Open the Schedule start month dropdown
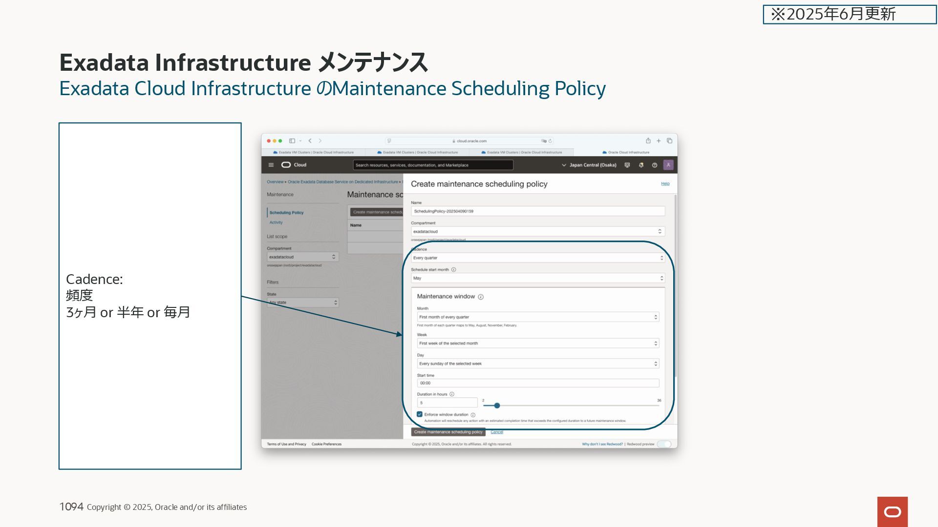 tap(537, 278)
